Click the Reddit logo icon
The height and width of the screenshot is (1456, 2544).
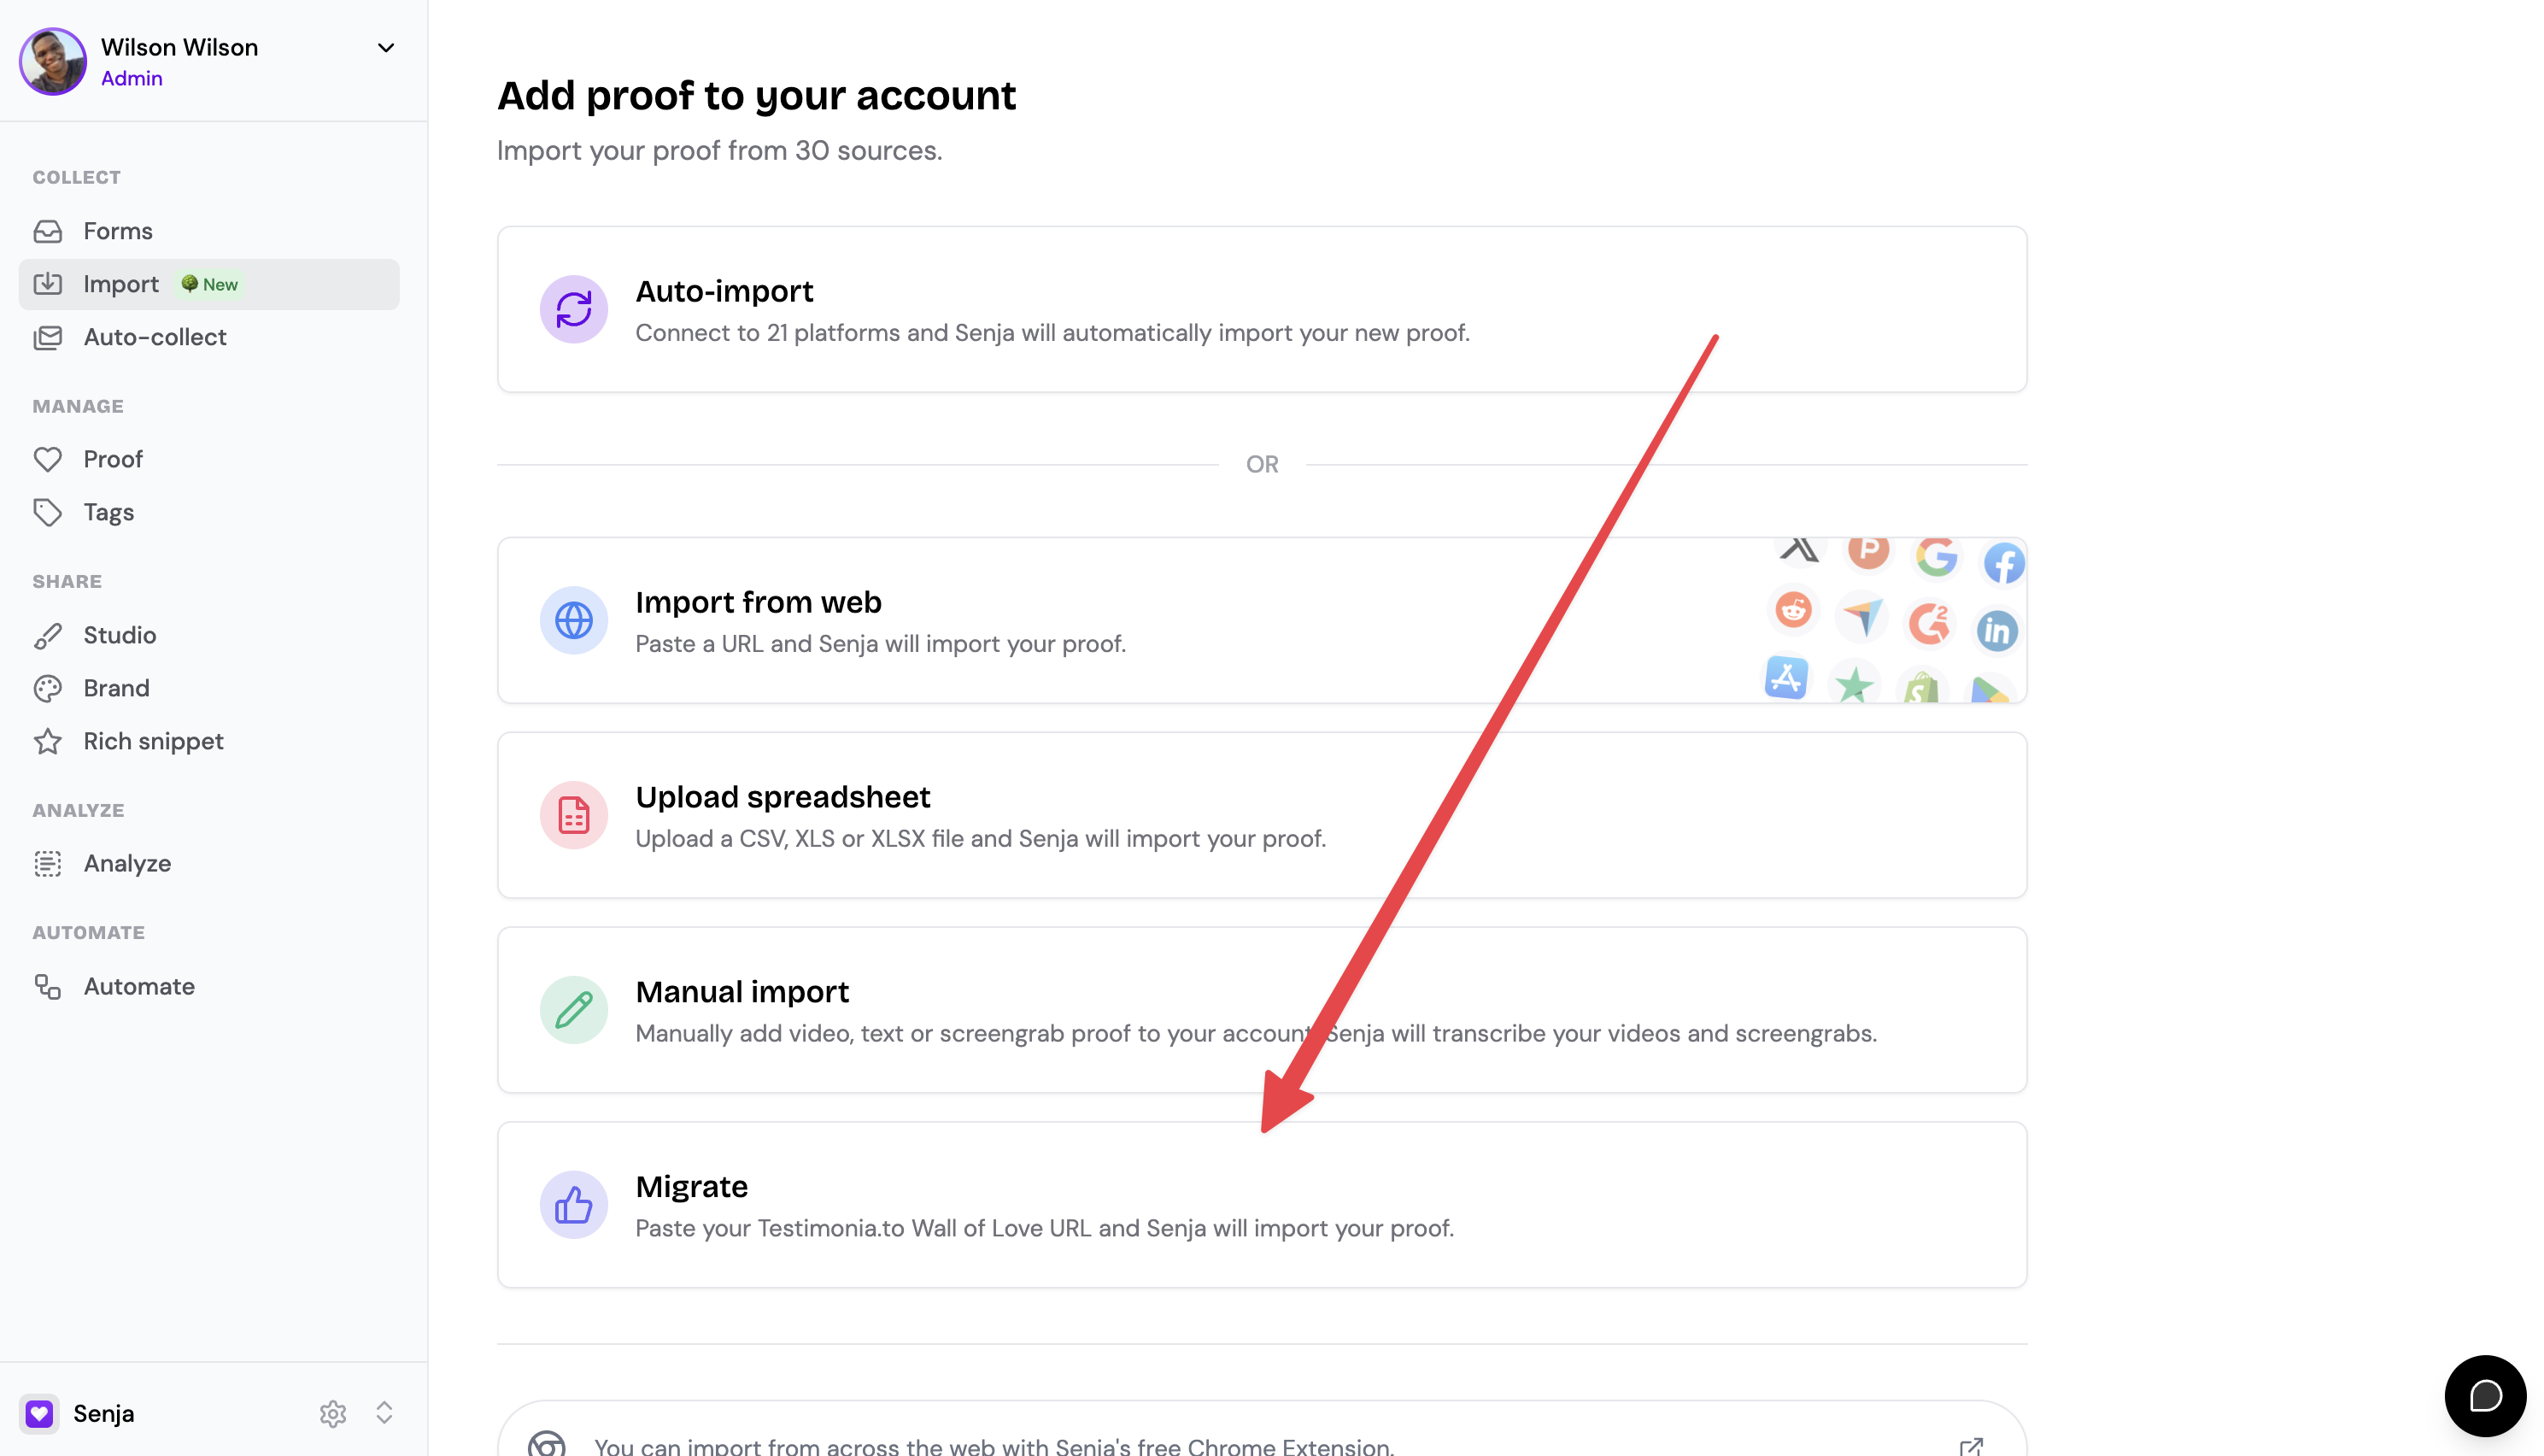coord(1793,610)
